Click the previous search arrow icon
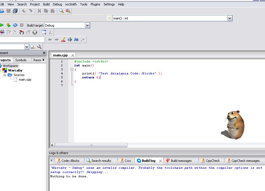265x191 pixels. [50, 39]
